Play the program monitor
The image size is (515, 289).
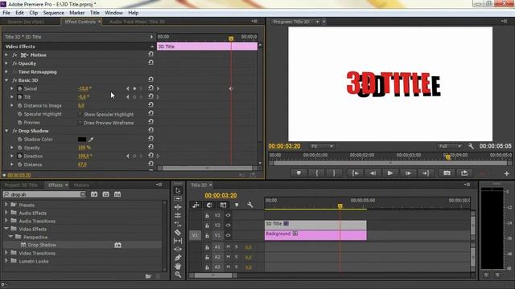[389, 173]
